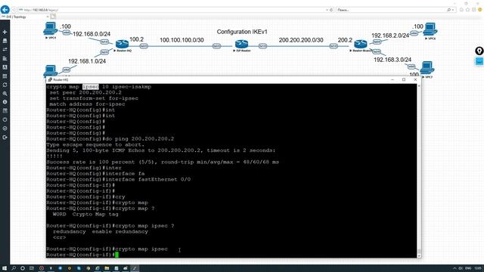Click the 192.168.3.0/24 network label
The height and width of the screenshot is (272, 484).
[392, 60]
